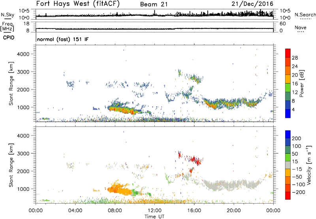This screenshot has width=316, height=219.
Task: Click the leftmost '00:00' time tick label
Action: [x=36, y=211]
